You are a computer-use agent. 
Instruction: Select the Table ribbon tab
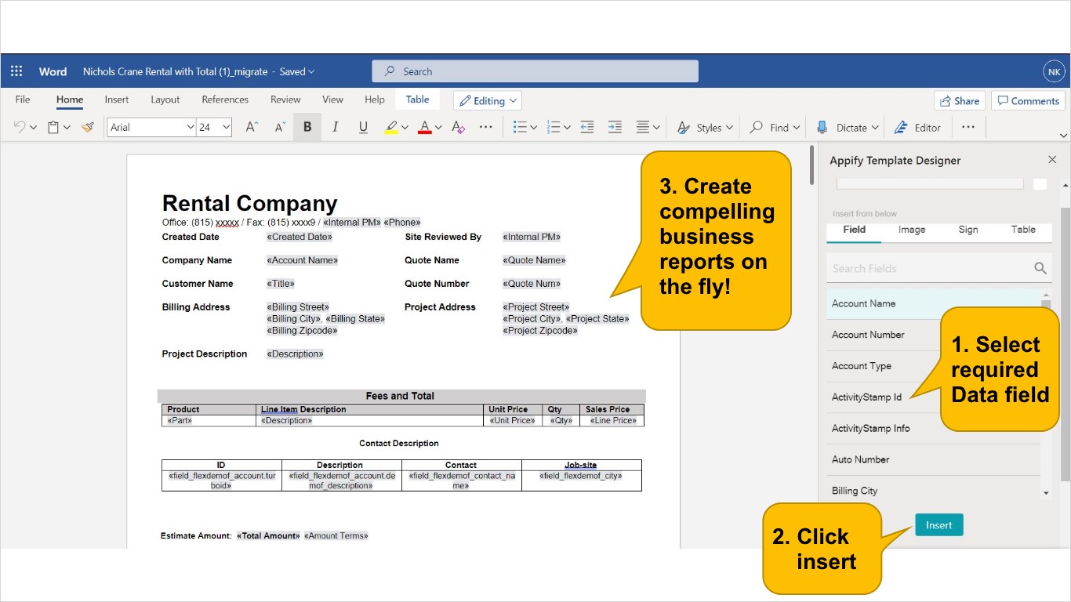[x=417, y=100]
